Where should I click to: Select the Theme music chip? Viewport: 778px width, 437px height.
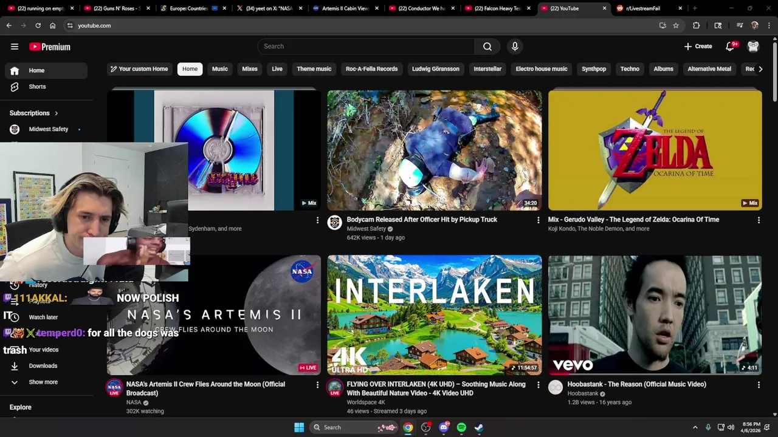(x=314, y=69)
